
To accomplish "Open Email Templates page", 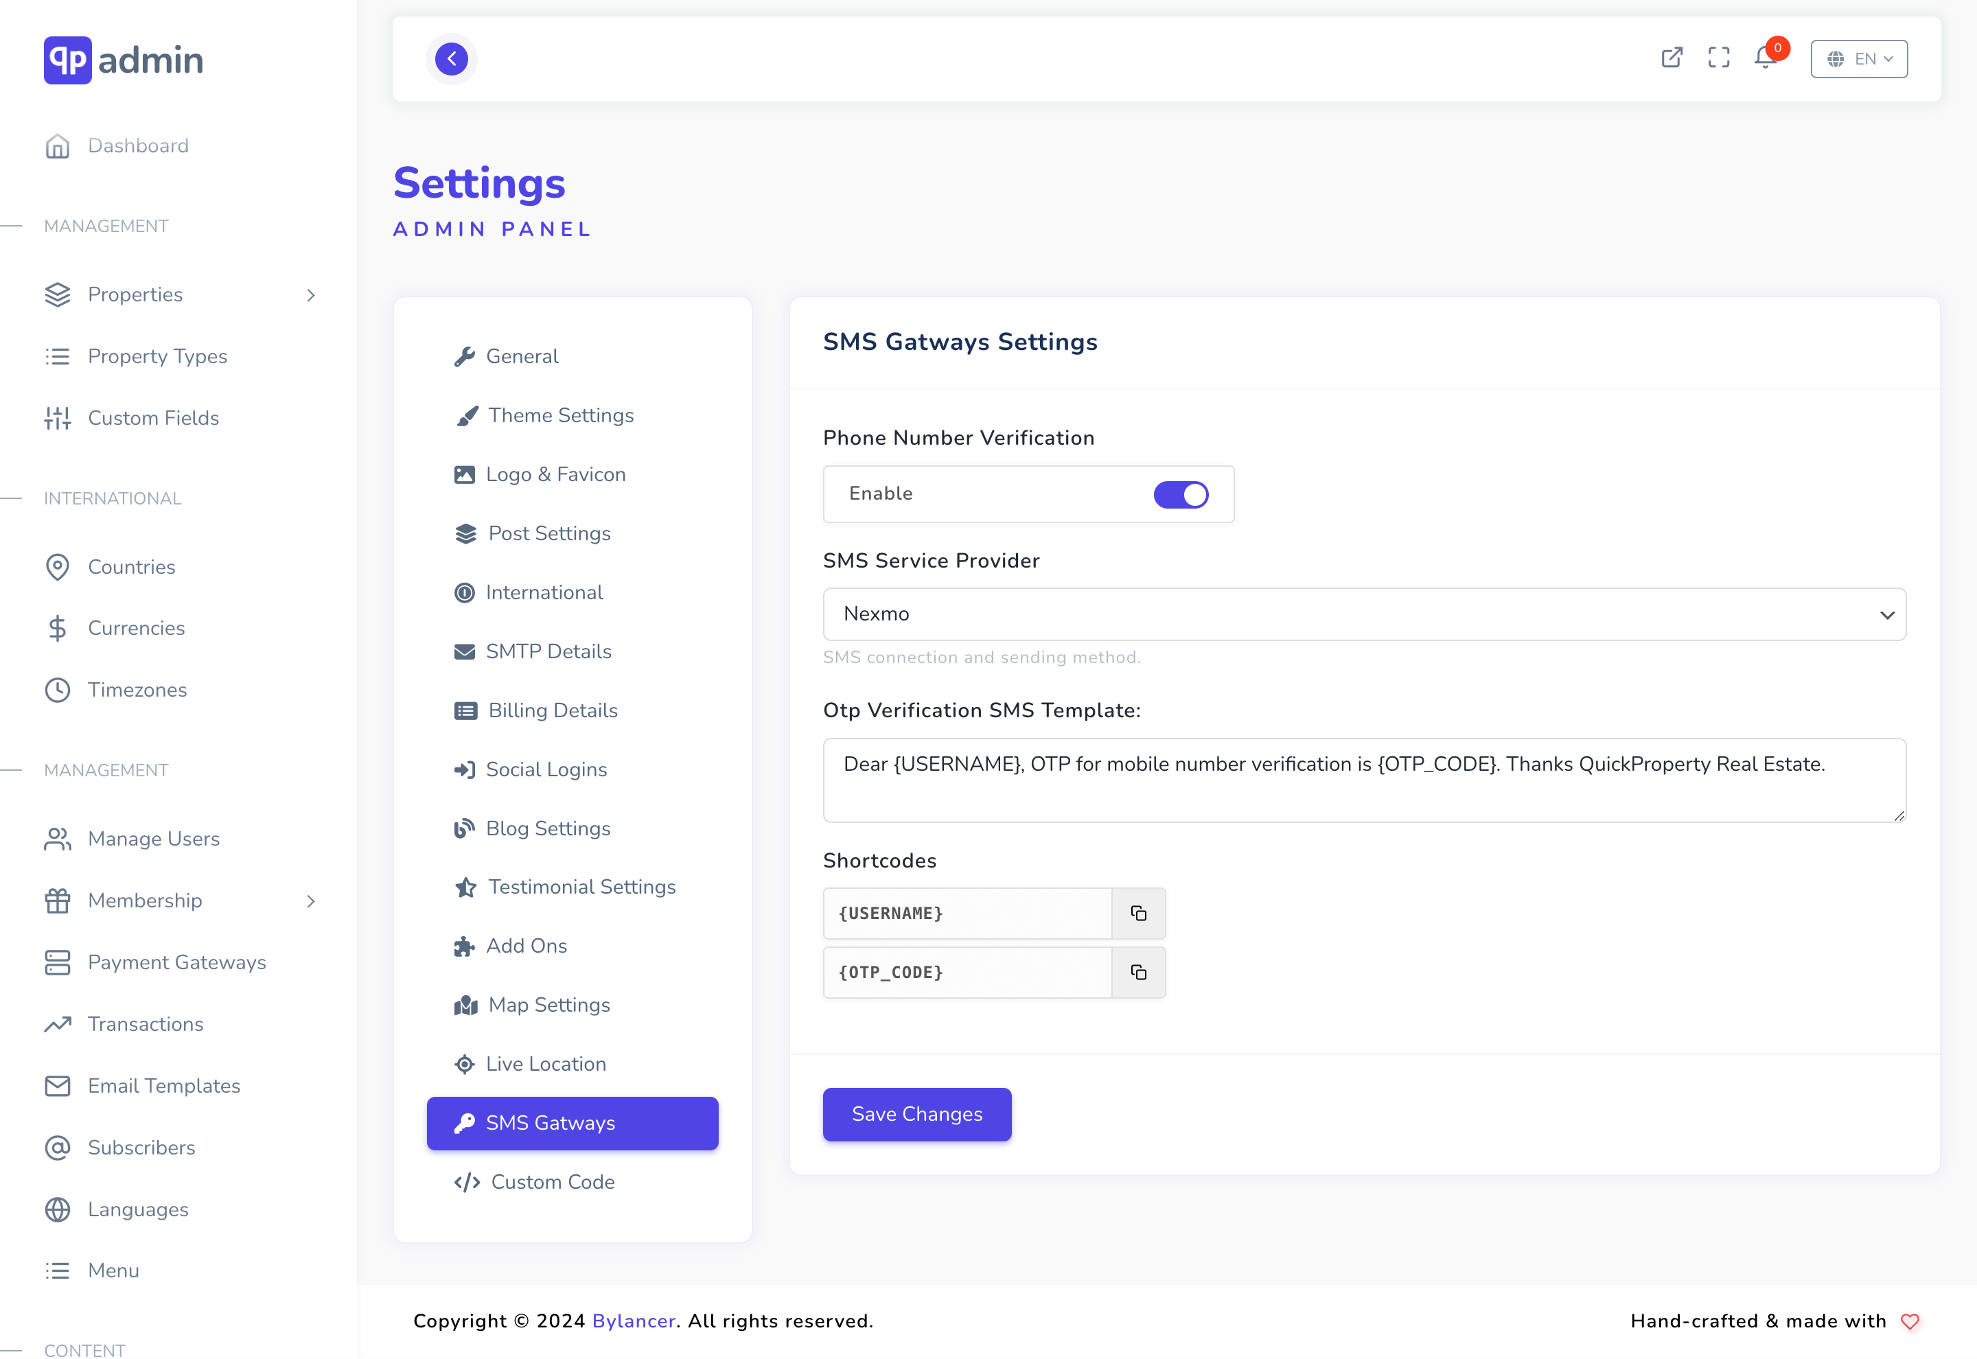I will 163,1086.
